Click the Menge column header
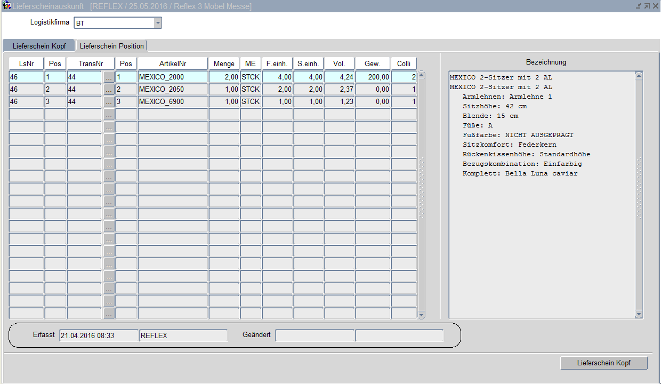The height and width of the screenshot is (384, 661). [224, 63]
